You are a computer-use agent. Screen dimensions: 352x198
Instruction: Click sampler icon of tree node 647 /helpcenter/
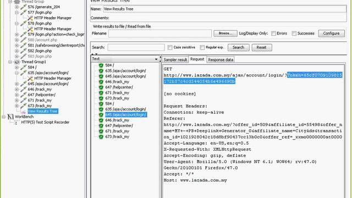coord(23,95)
